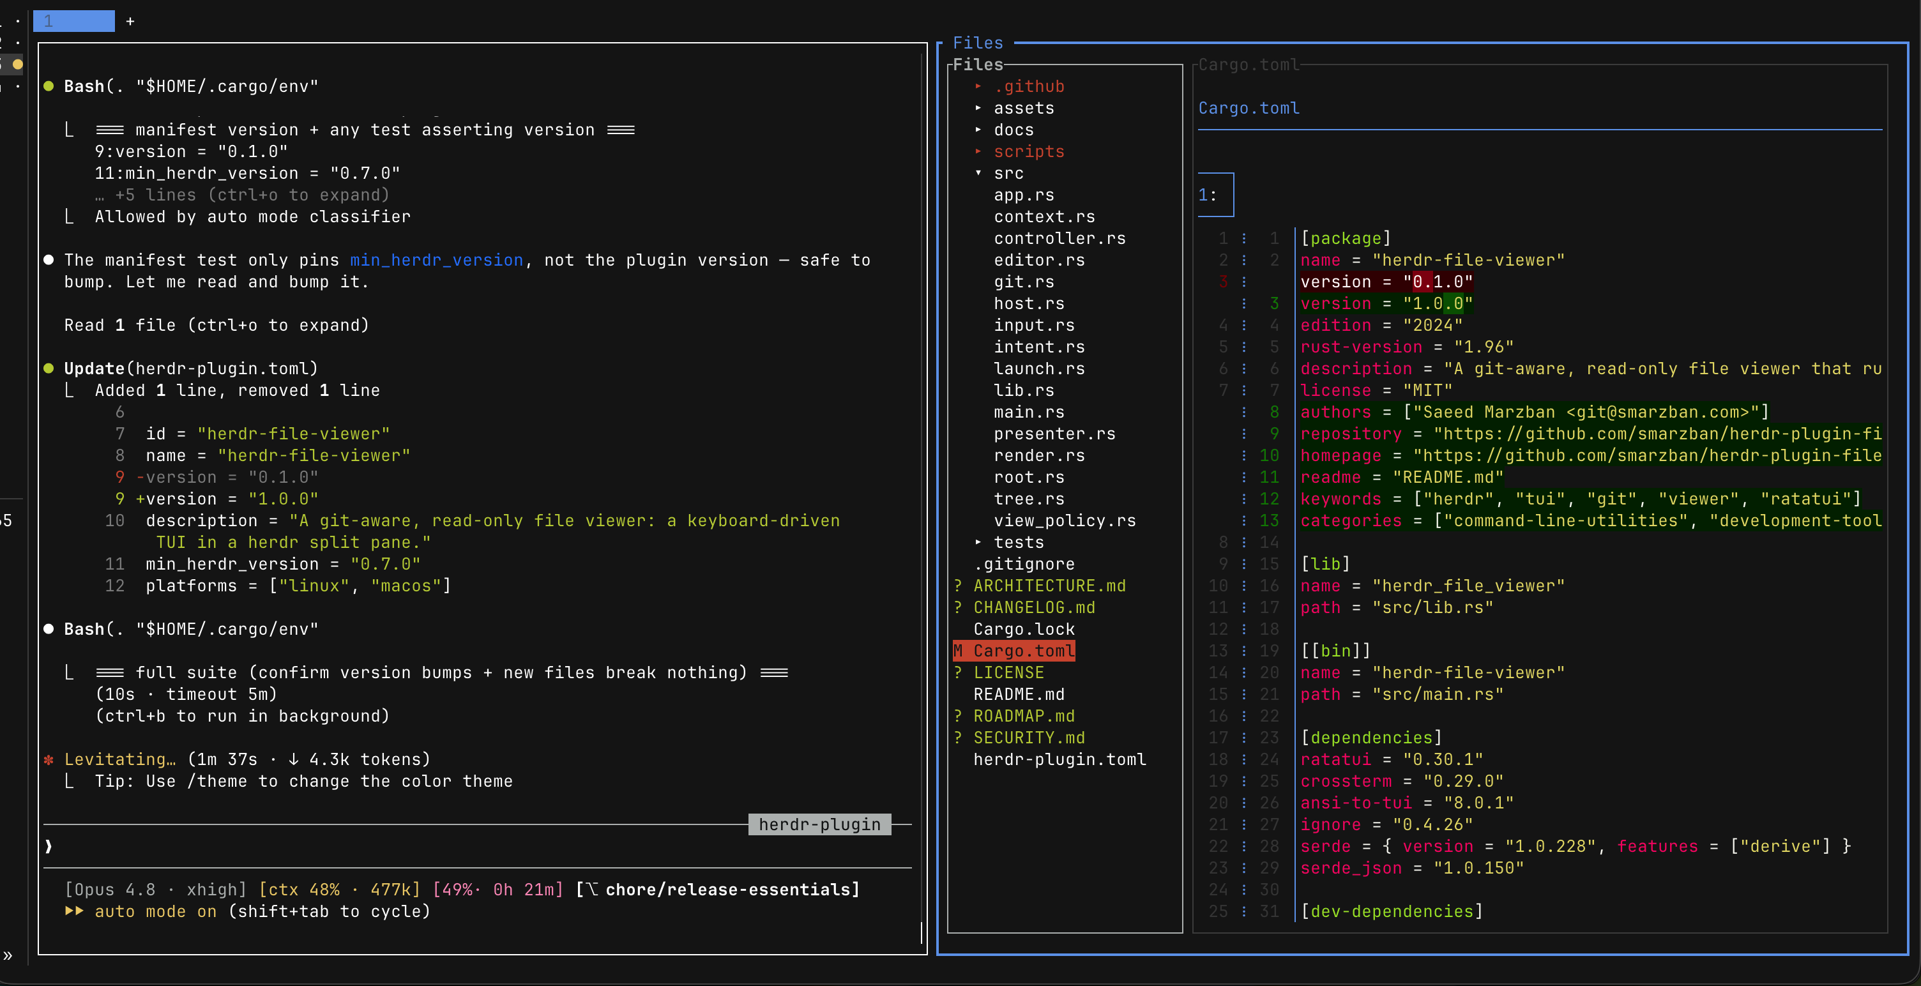1921x986 pixels.
Task: Click the removed version = "0.1.0" diff line
Action: pyautogui.click(x=1386, y=282)
